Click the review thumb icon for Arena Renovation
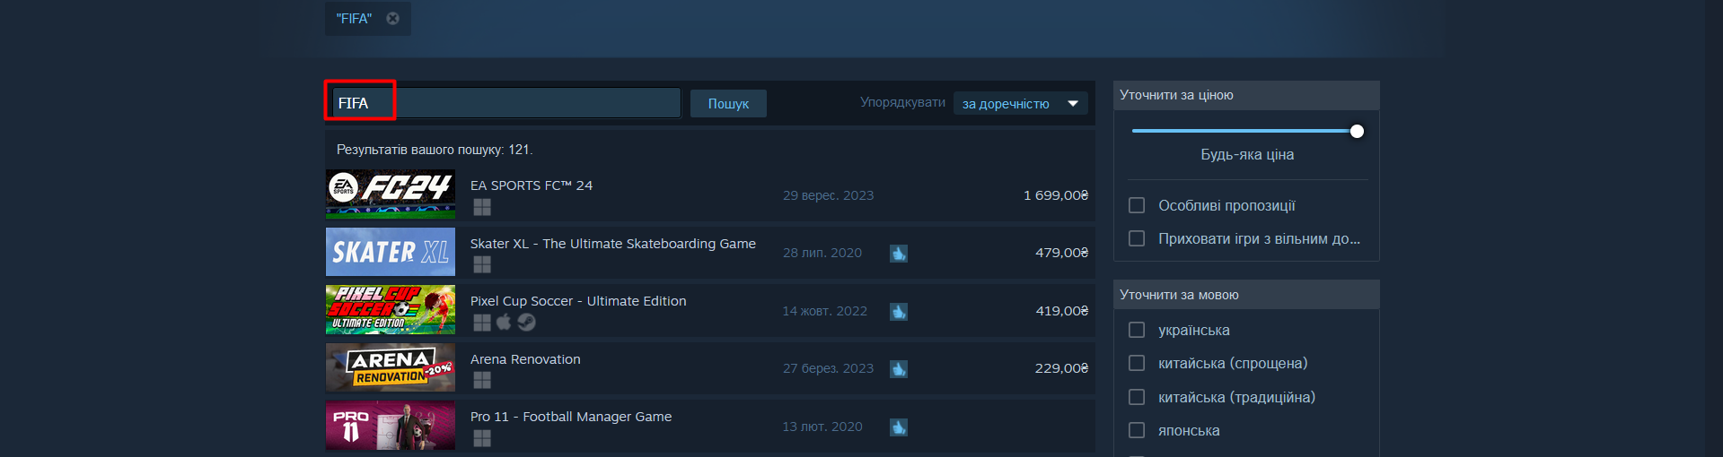 click(x=899, y=369)
